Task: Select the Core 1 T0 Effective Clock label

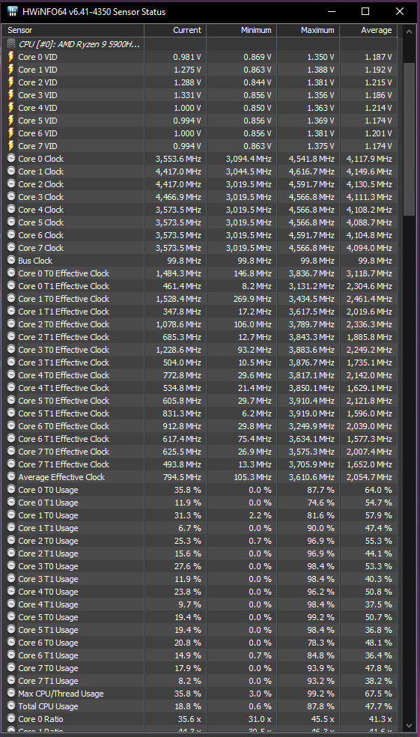Action: [x=64, y=298]
